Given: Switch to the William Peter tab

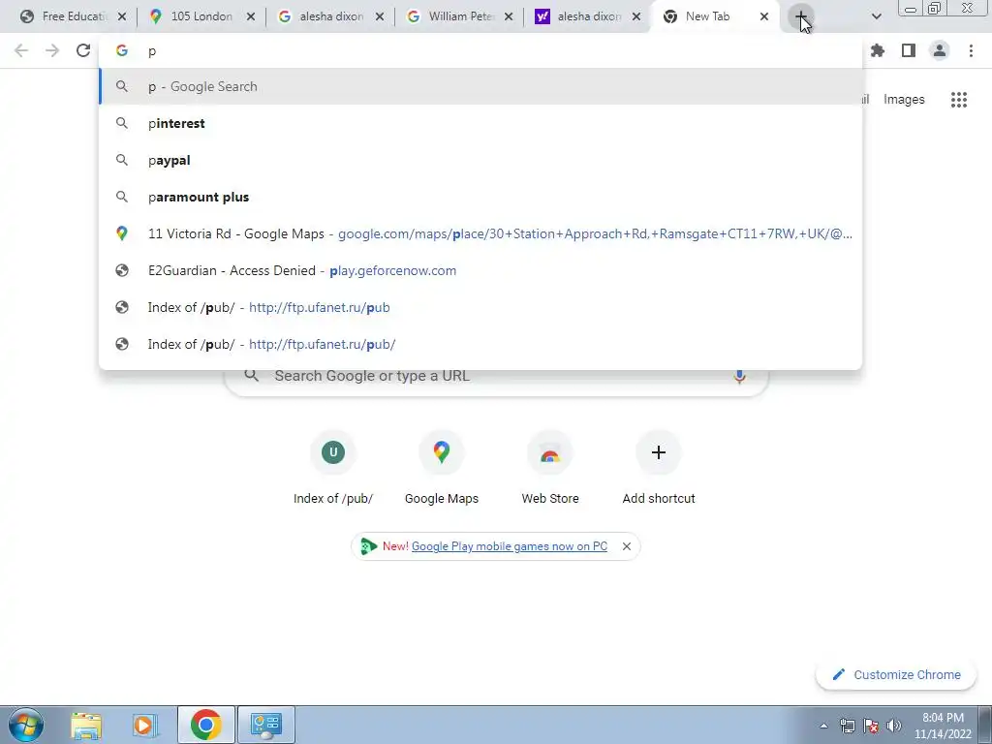Looking at the screenshot, I should click(x=458, y=16).
